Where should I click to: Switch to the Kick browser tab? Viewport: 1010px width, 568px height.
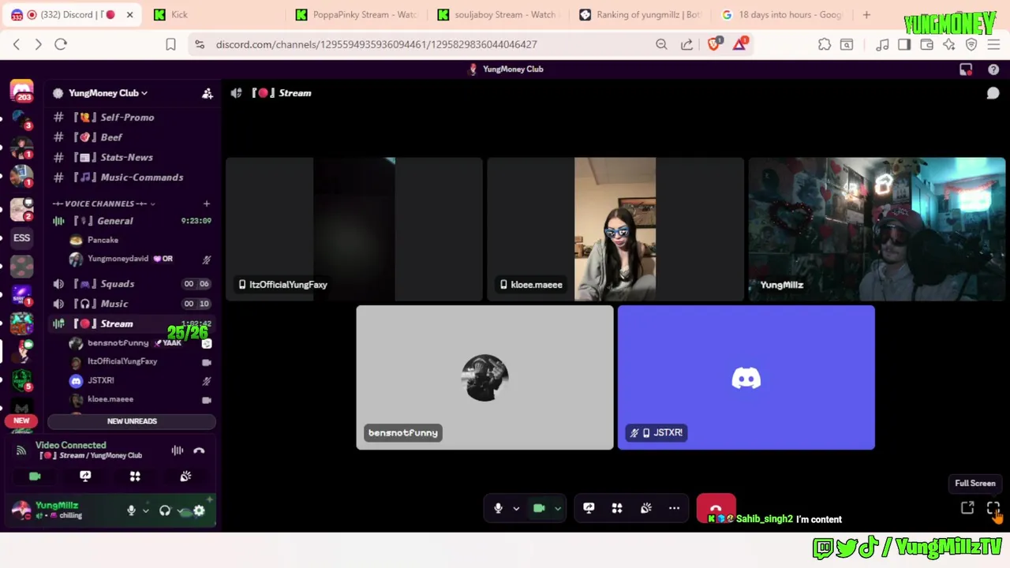[x=215, y=14]
